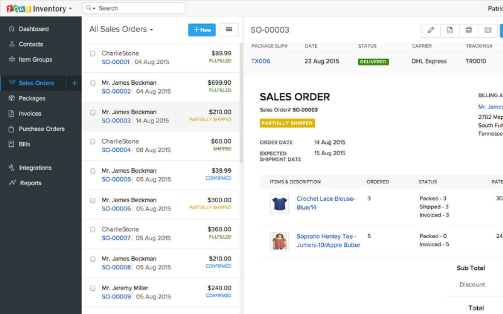Click the plus icon beside Sales Orders
Screen dimensions: 503x314
click(x=74, y=83)
